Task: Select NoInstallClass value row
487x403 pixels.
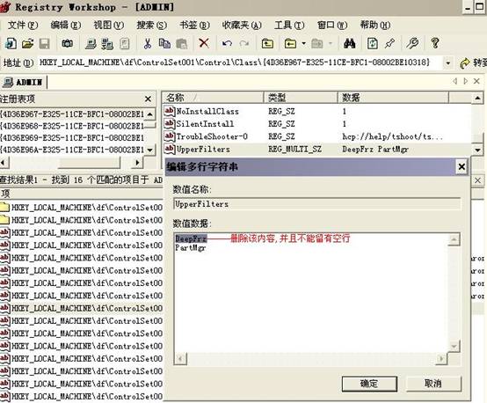Action: pos(316,112)
